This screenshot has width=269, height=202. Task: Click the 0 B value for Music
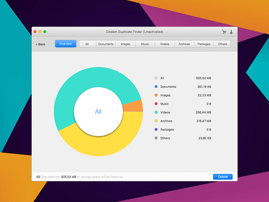tap(209, 104)
